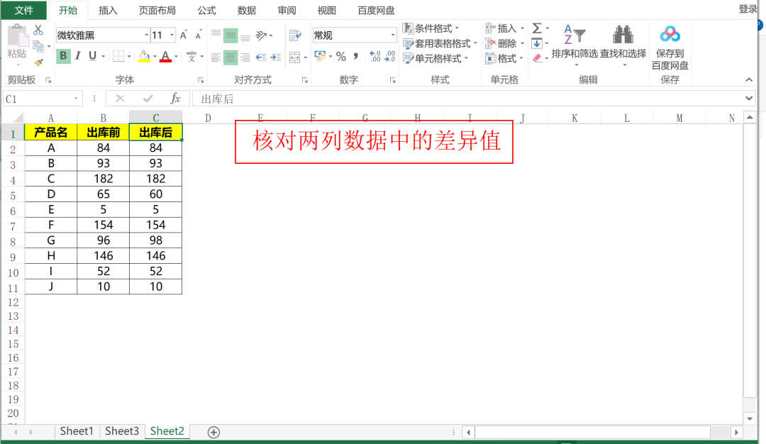The height and width of the screenshot is (444, 766).
Task: Add a new sheet with plus button
Action: click(213, 432)
